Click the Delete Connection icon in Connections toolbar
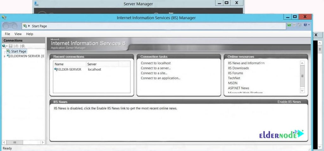This screenshot has width=324, height=151. [23, 46]
